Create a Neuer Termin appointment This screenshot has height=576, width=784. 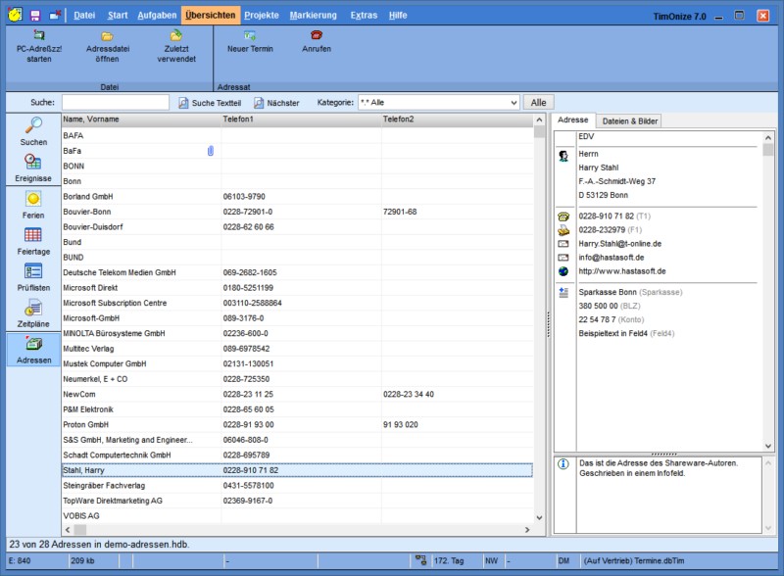point(250,42)
